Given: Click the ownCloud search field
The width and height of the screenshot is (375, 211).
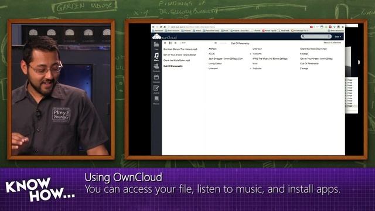Looking at the screenshot, I should coord(316,36).
